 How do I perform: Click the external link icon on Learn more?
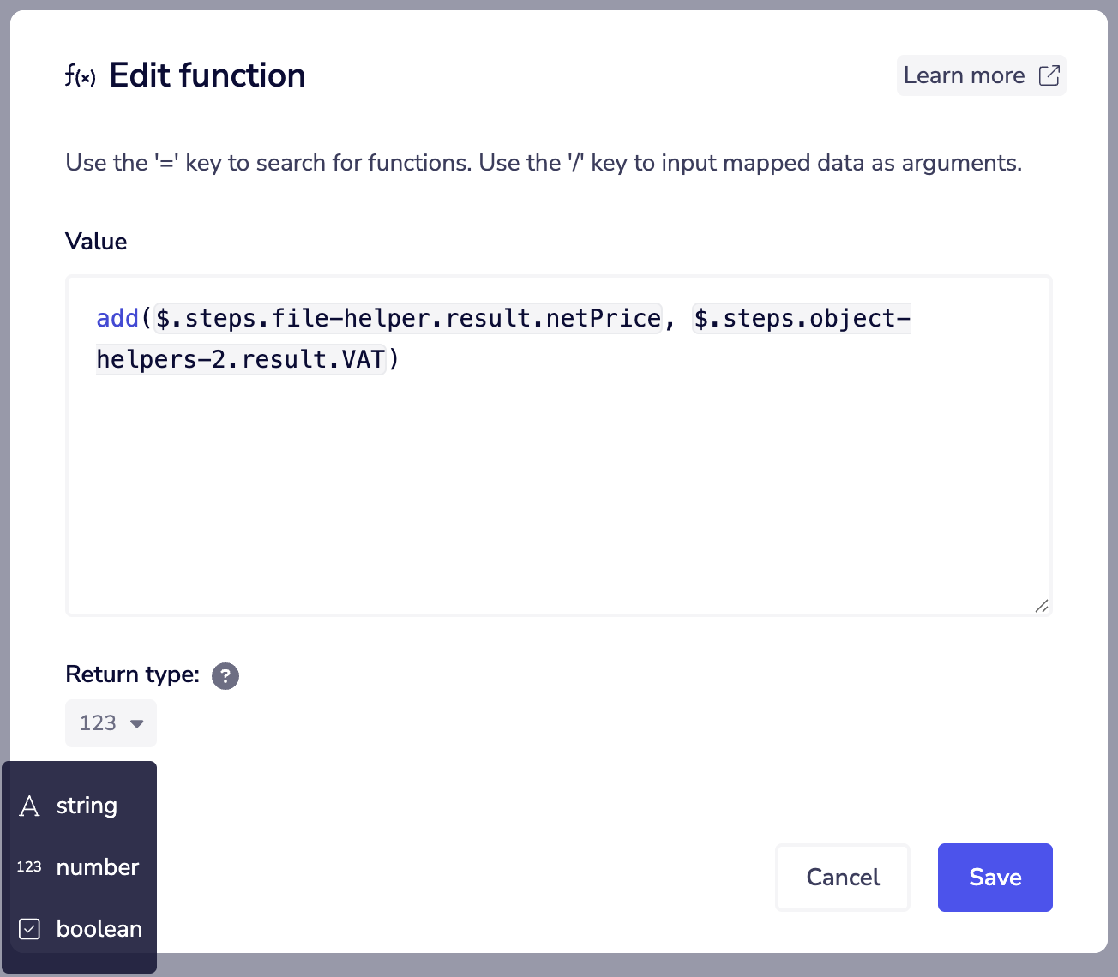pos(1049,75)
